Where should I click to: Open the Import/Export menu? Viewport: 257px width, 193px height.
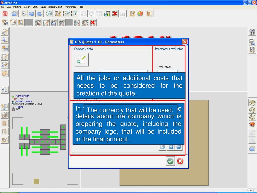click(x=55, y=7)
